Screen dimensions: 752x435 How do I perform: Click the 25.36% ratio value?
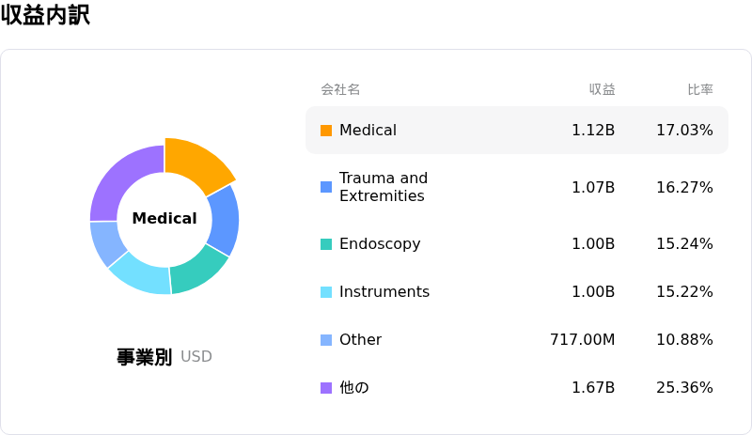[x=684, y=387]
